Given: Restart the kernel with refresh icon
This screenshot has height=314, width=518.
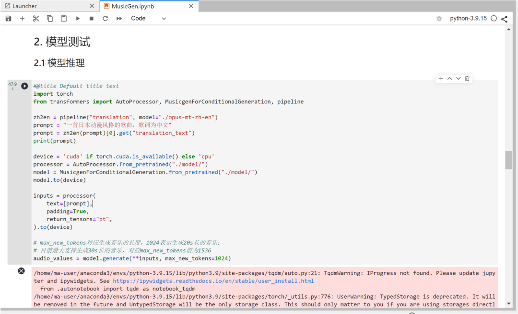Looking at the screenshot, I should click(106, 19).
